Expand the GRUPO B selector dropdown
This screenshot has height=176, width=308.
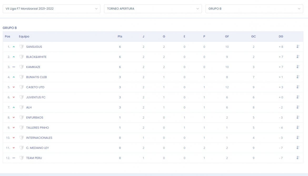click(254, 9)
